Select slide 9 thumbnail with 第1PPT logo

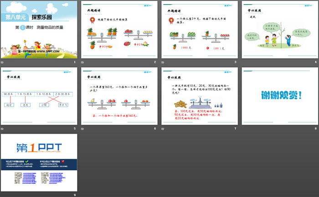click(x=39, y=163)
